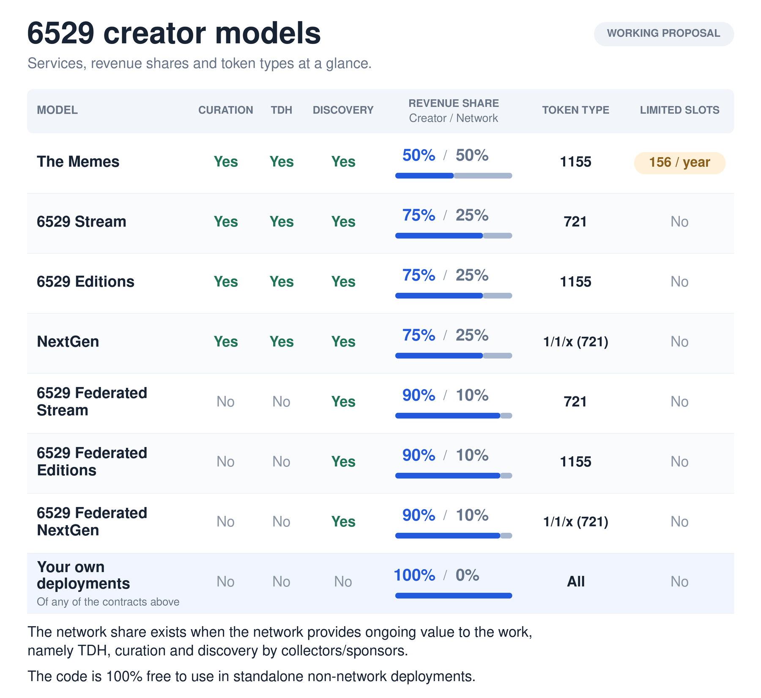Click the WORKING PROPOSAL badge

point(664,34)
